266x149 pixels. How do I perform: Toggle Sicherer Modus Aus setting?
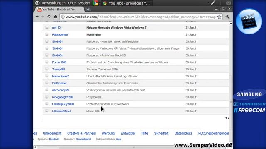coord(118,139)
